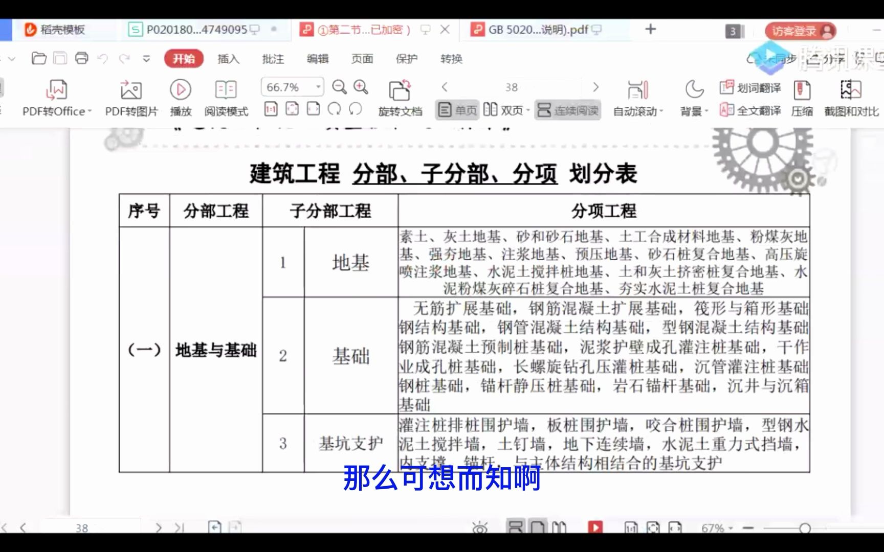Launch 截图和对比 screenshot comparison tool
Screen dimensions: 884x552
850,97
